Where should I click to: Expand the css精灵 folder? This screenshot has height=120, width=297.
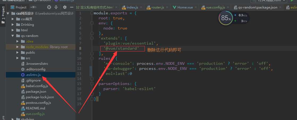click(x=13, y=19)
